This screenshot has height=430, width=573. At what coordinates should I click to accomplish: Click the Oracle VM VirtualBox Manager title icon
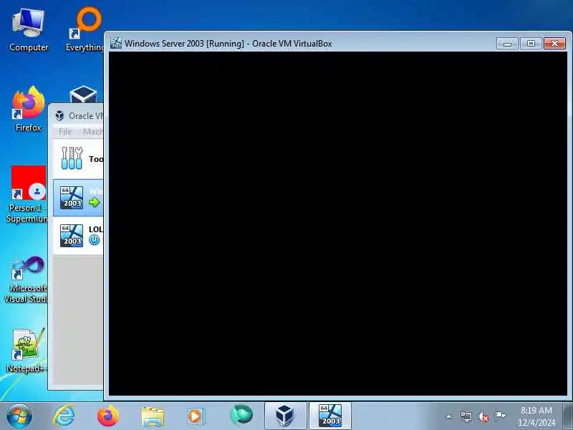coord(59,116)
